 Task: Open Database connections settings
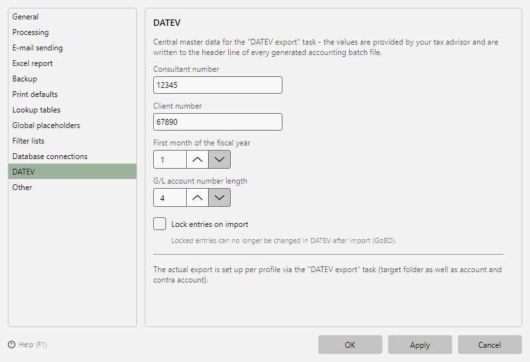pyautogui.click(x=72, y=156)
